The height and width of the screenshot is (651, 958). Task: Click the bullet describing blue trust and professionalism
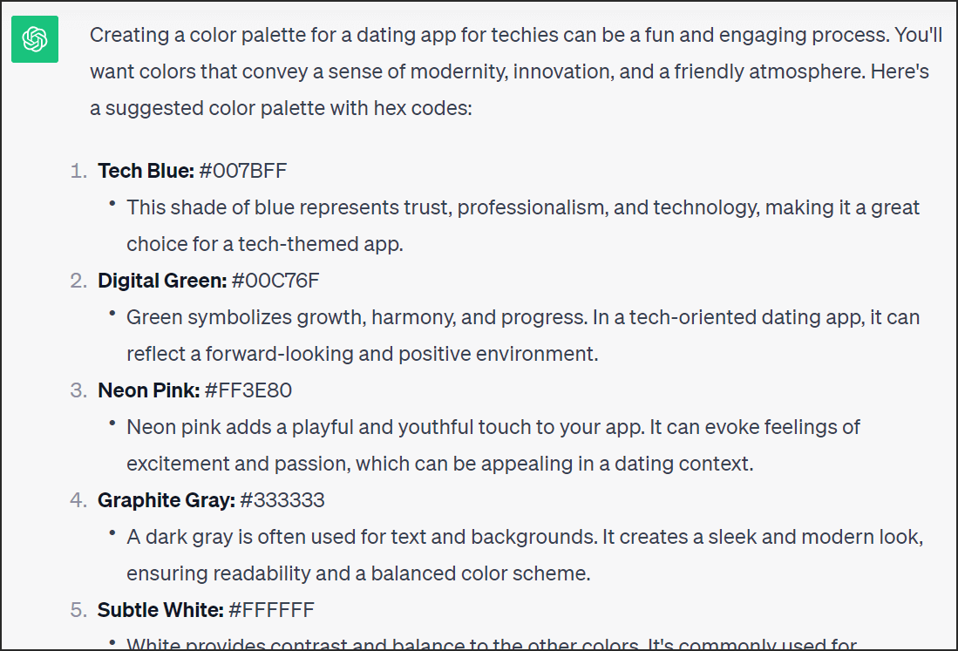tap(523, 226)
